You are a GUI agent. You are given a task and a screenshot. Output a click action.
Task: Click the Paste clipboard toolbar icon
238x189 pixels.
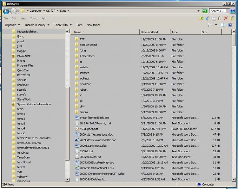(220, 18)
